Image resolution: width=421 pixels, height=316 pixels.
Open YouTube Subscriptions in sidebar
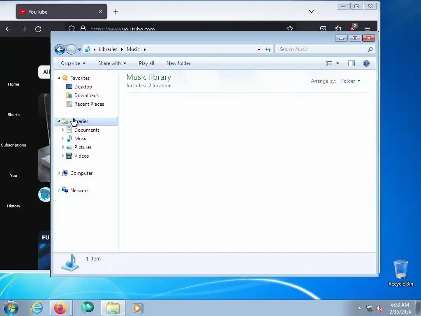14,145
